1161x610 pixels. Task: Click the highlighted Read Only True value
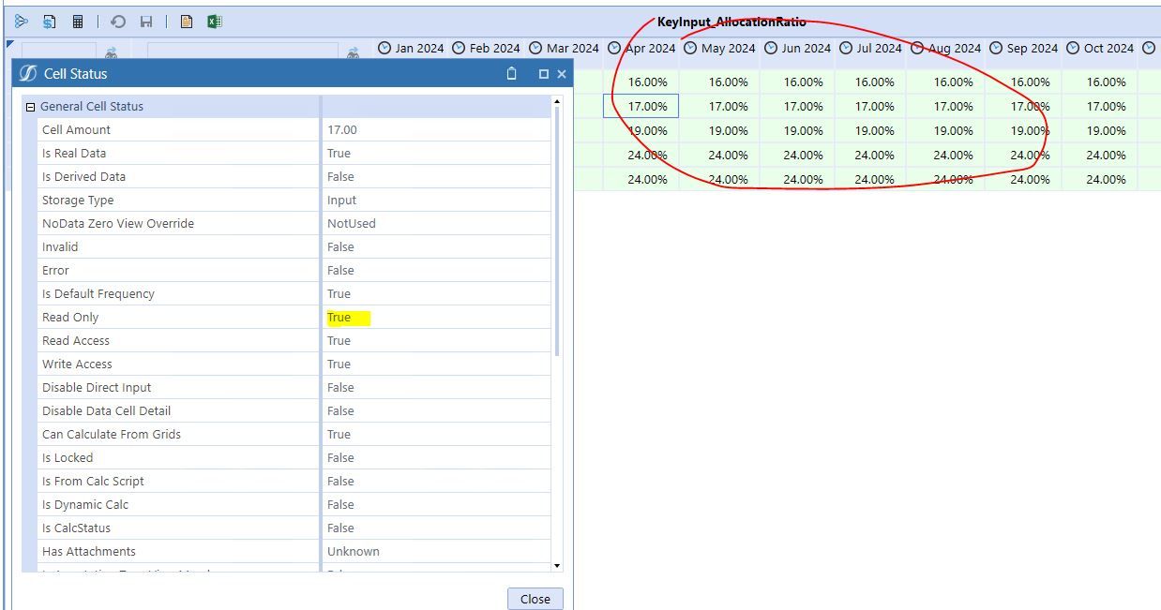point(347,318)
